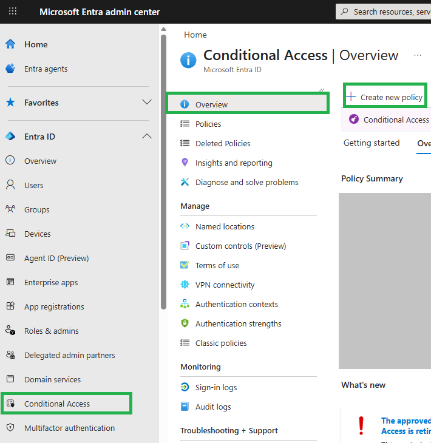Click the Delegated admin partners icon
The width and height of the screenshot is (431, 443).
10,354
